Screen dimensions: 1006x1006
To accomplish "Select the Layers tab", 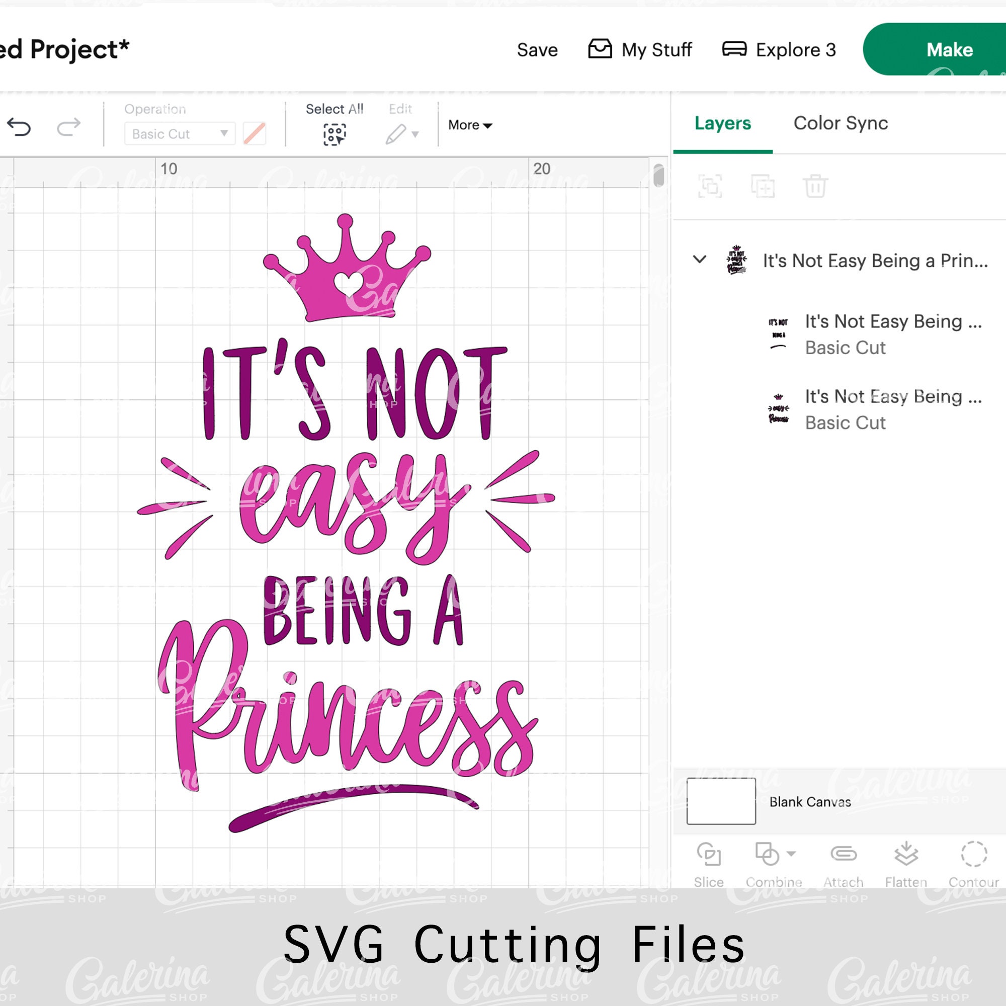I will [x=722, y=123].
